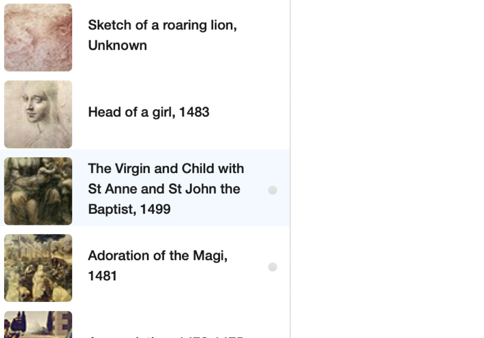
Task: Open the roaring lion sketch thumbnail
Action: tap(38, 38)
